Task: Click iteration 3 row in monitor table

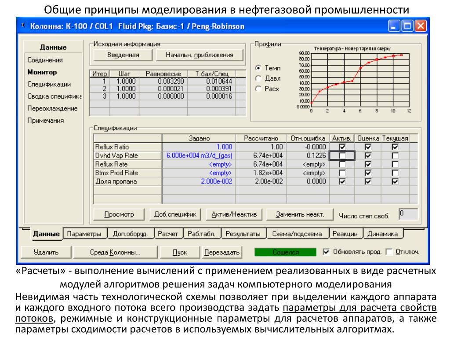Action: pos(167,96)
